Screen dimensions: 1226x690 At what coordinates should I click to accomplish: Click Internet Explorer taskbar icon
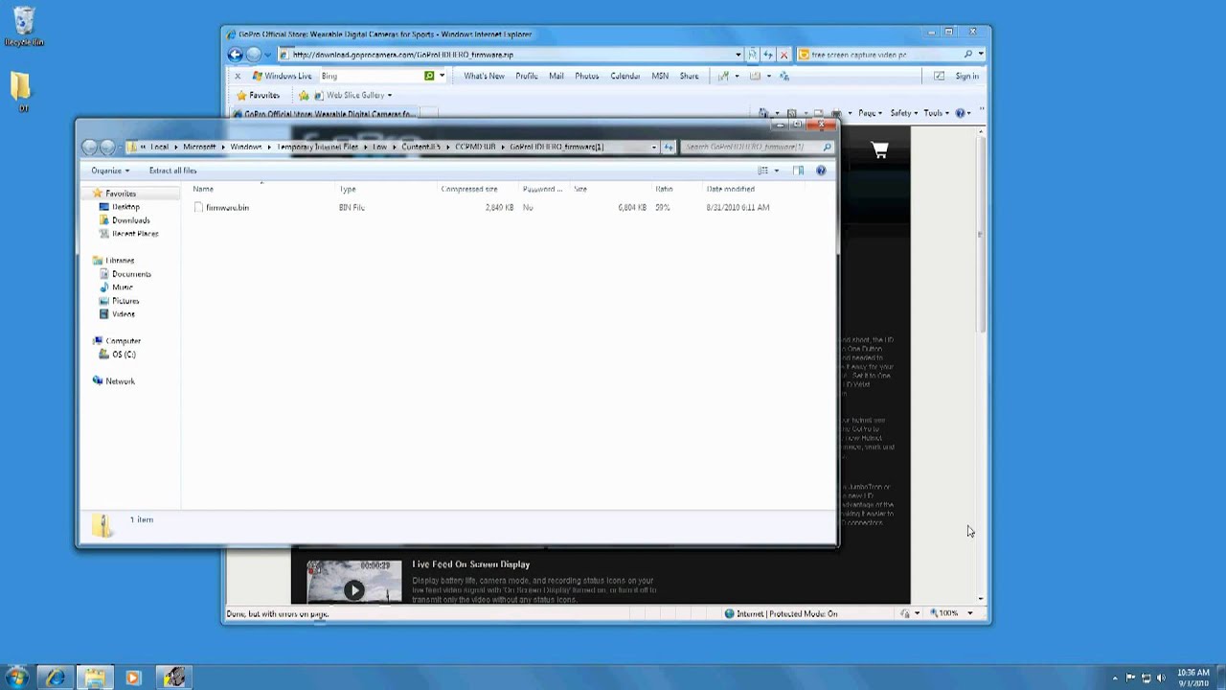tap(56, 678)
